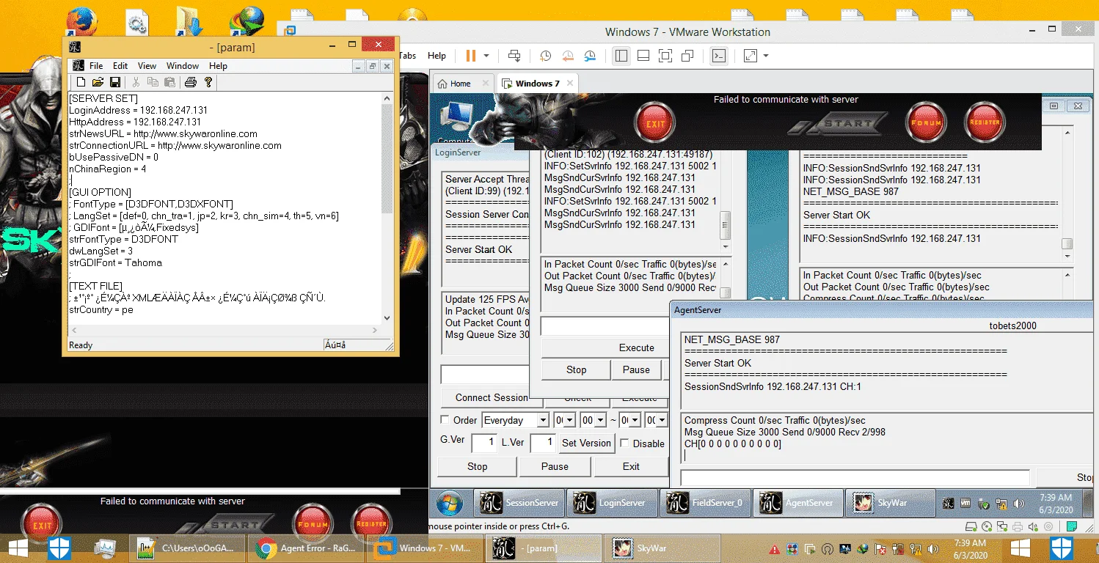The image size is (1099, 563).
Task: Click the Take Snapshot clock icon in VMware
Action: pos(546,56)
